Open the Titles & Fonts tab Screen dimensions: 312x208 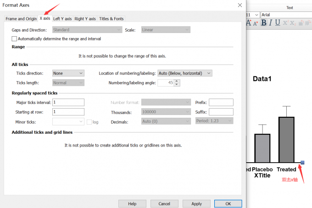pos(111,19)
